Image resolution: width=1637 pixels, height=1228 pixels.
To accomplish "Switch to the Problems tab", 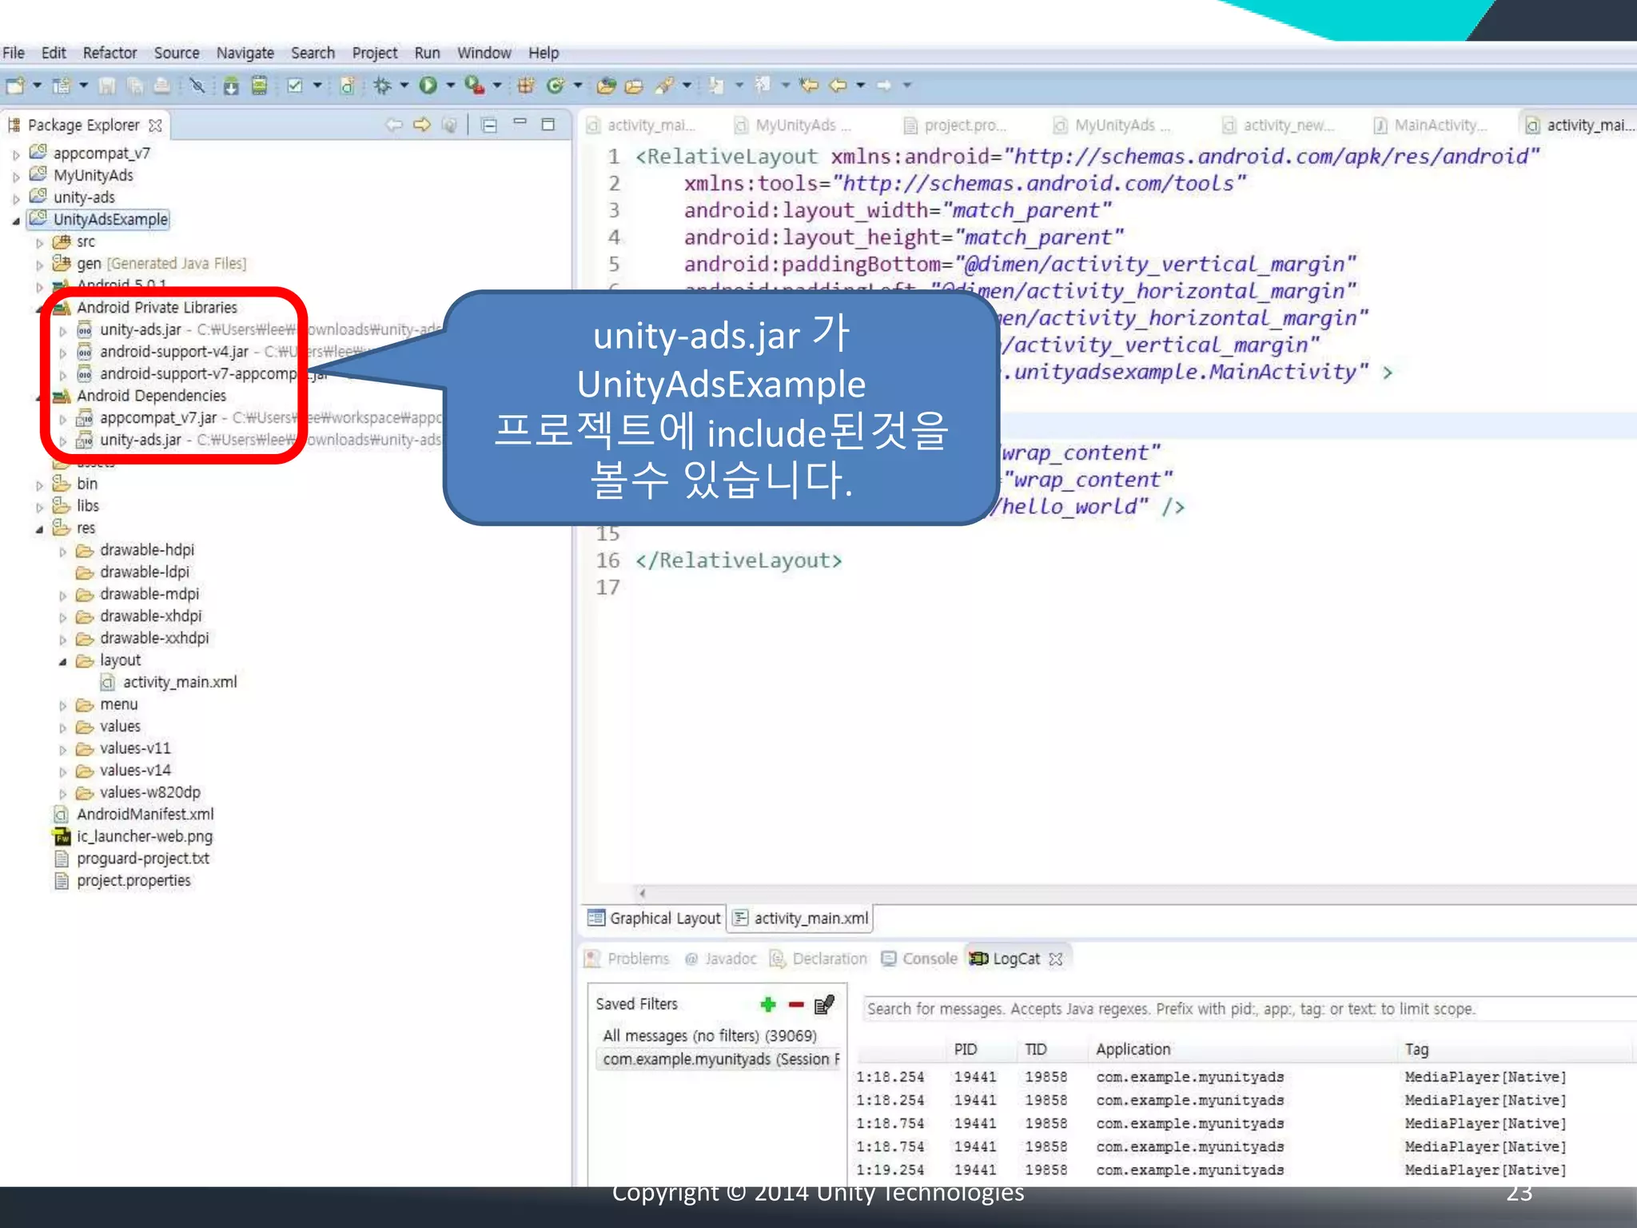I will 627,959.
